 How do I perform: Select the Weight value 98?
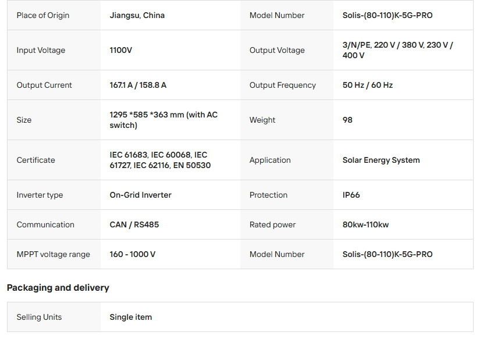[x=347, y=120]
